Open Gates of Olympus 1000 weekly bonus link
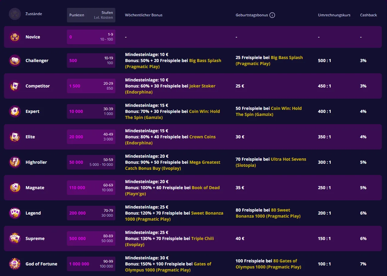Viewport: 387px width, 276px height. tap(168, 267)
